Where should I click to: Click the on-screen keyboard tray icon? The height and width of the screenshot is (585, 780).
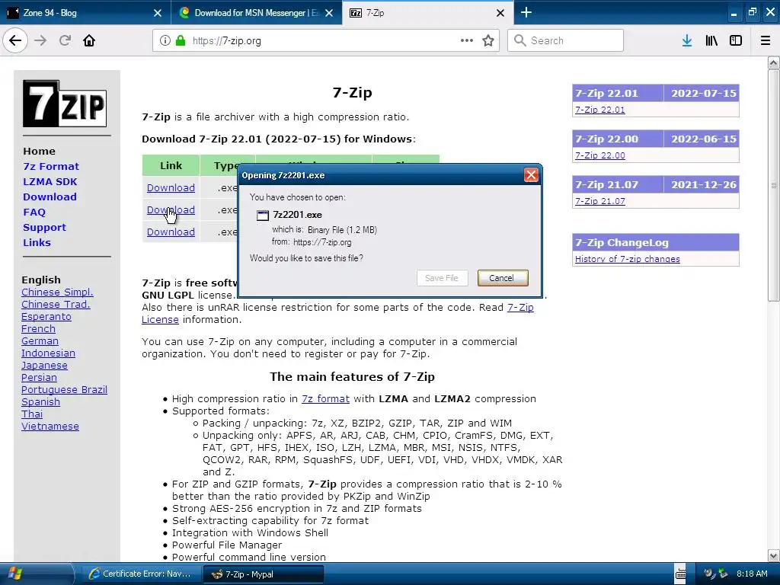[680, 574]
